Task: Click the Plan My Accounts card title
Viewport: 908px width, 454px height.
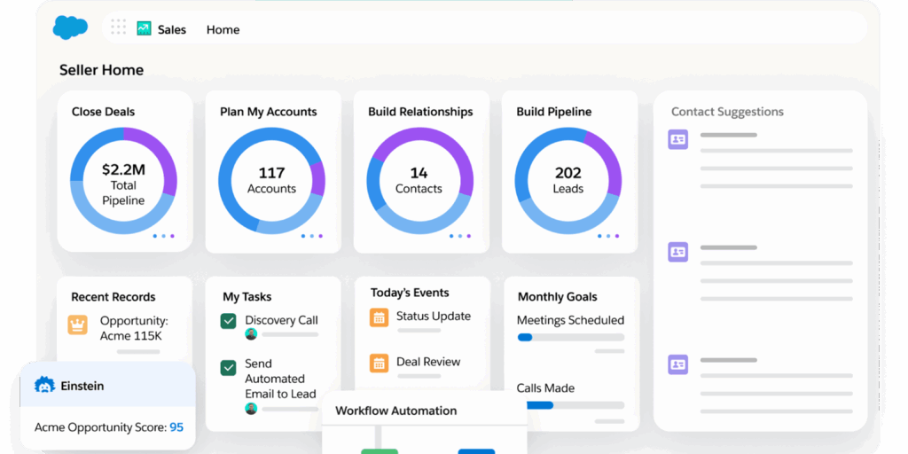Action: tap(269, 112)
